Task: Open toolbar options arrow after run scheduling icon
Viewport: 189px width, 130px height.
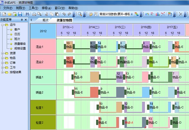Action: (x=141, y=15)
